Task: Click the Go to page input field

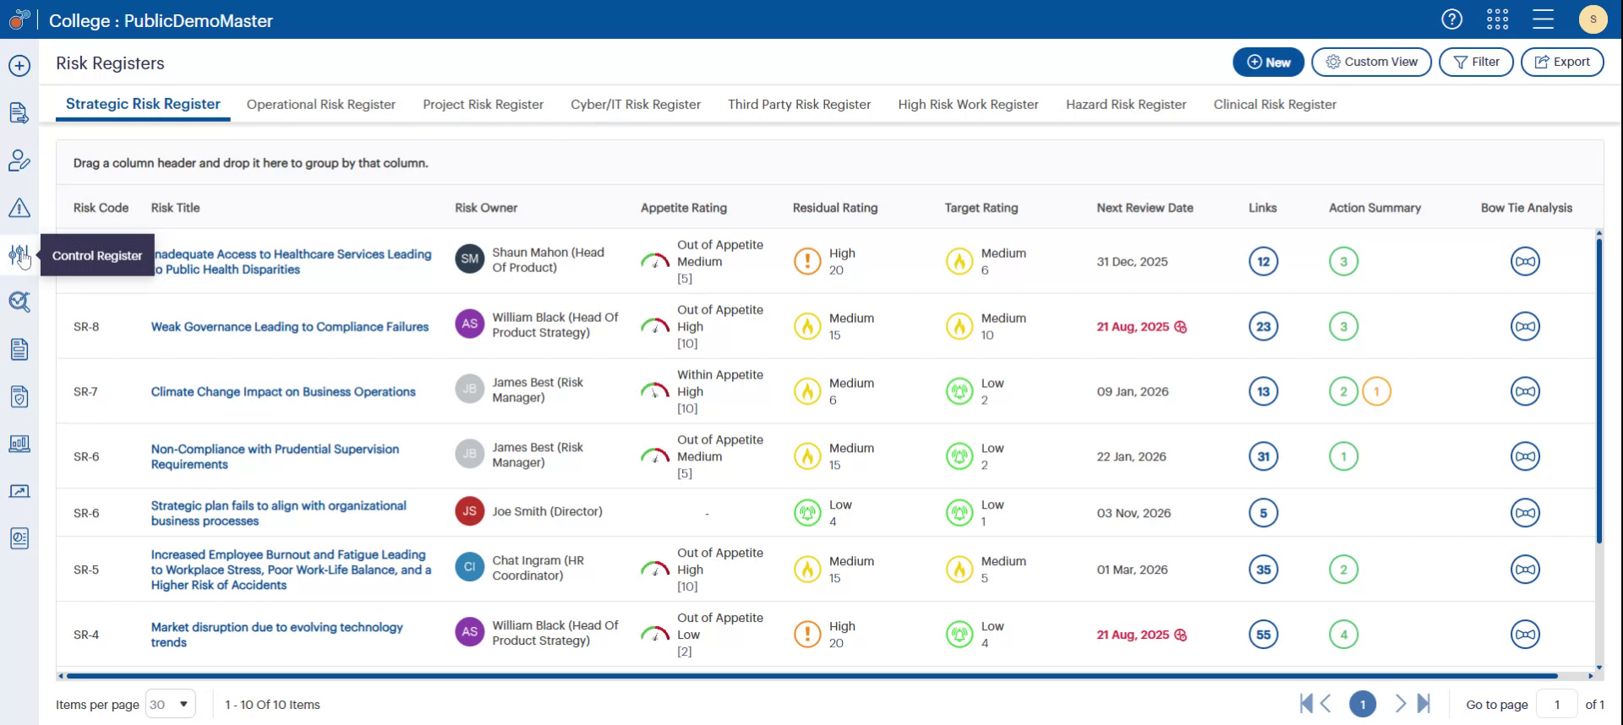Action: click(x=1556, y=704)
